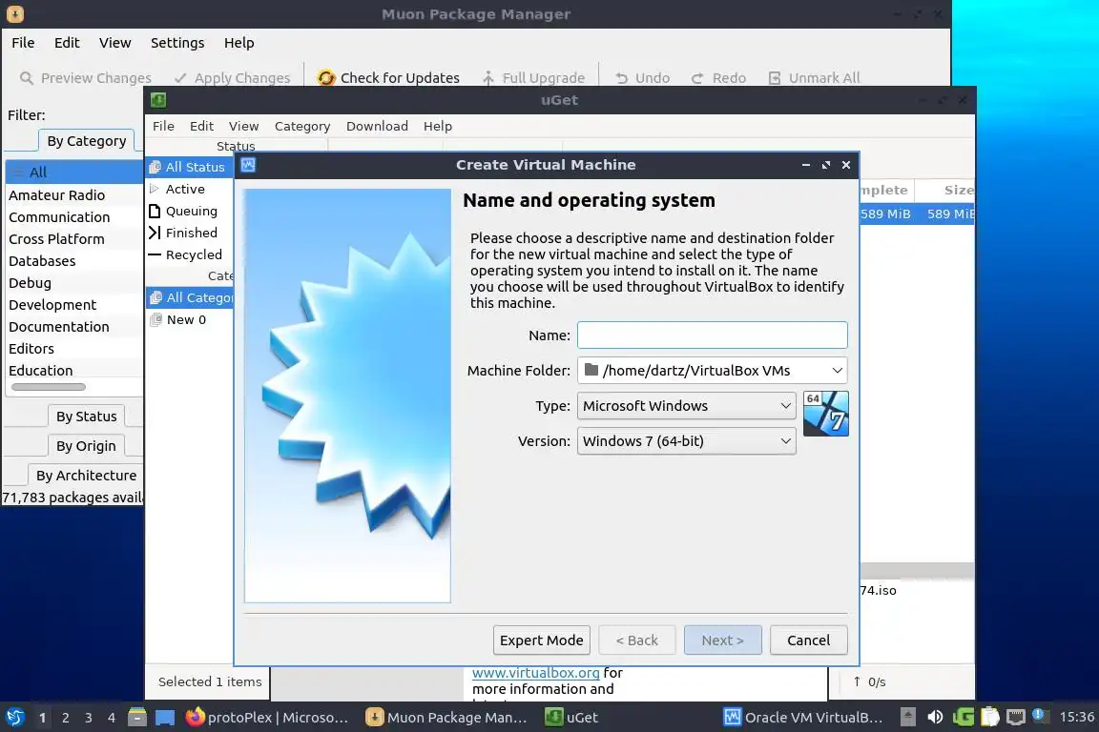
Task: Open the Machine Folder dropdown
Action: [712, 371]
